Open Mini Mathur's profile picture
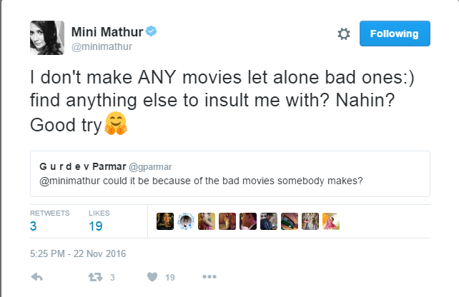The height and width of the screenshot is (297, 459). coord(46,37)
